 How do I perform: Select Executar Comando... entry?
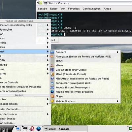(x=25, y=109)
